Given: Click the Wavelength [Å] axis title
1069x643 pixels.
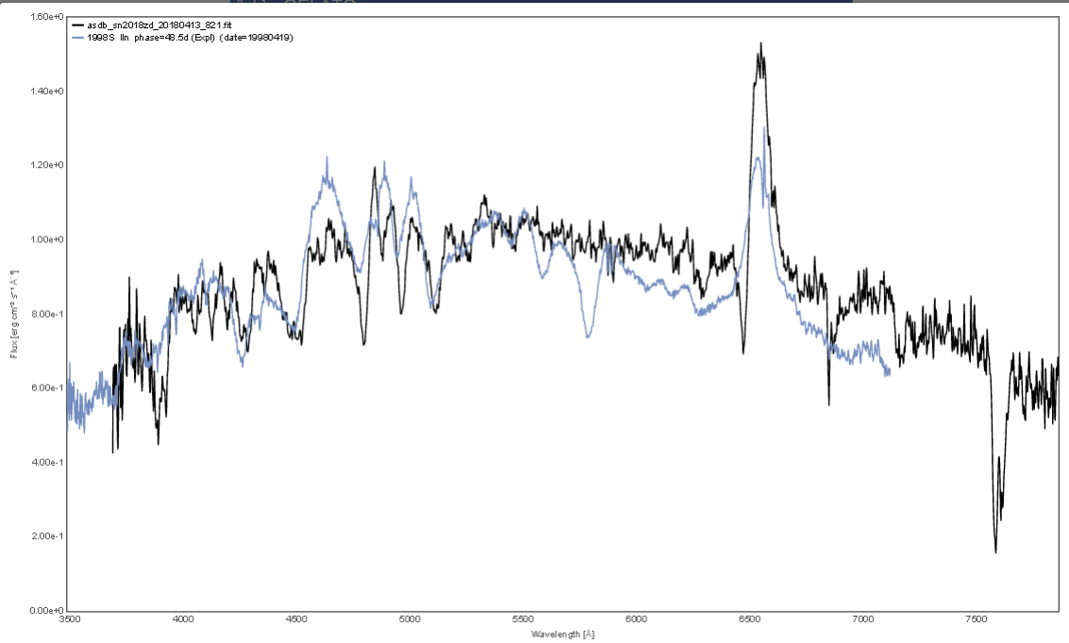Looking at the screenshot, I should coord(562,635).
